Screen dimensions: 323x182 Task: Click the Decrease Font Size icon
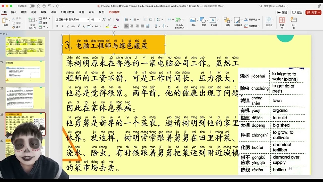[x=110, y=19]
